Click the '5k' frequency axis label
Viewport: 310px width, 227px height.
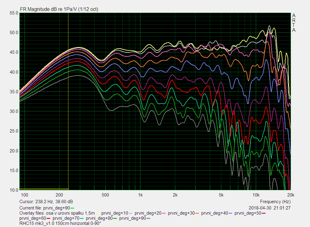tap(221, 195)
